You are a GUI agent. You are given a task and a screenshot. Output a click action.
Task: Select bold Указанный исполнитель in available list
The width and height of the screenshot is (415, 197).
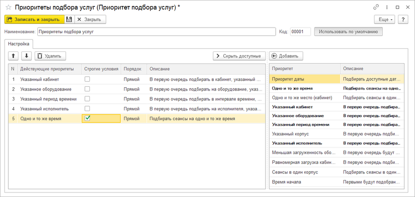pyautogui.click(x=337, y=143)
